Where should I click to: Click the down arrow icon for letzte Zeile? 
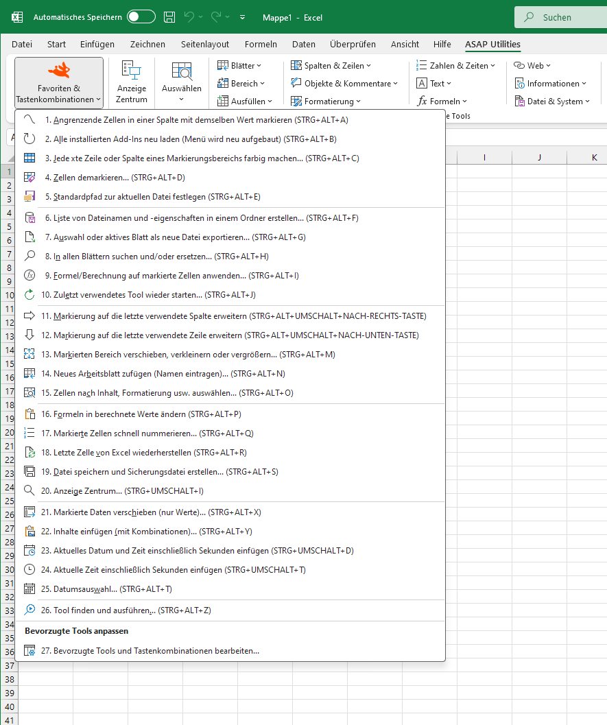[x=29, y=335]
